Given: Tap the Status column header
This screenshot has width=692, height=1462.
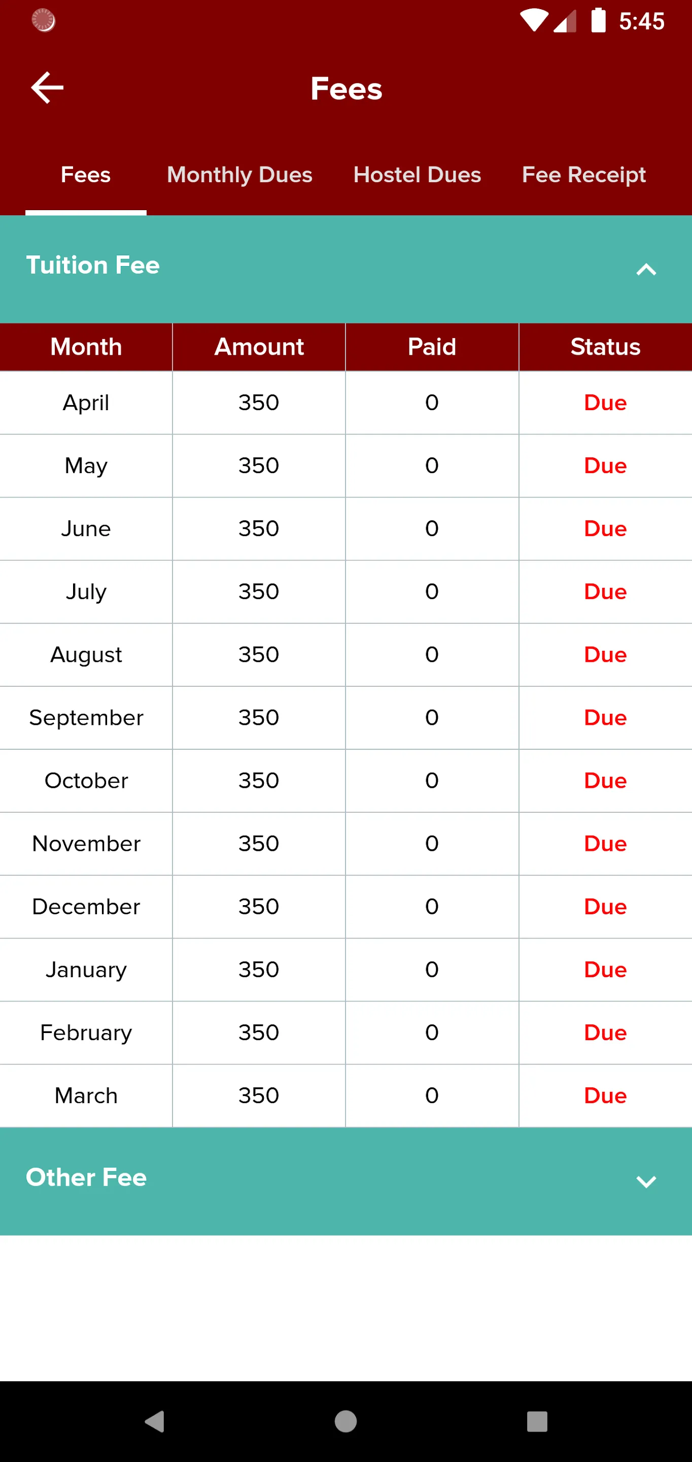Looking at the screenshot, I should click(x=605, y=347).
